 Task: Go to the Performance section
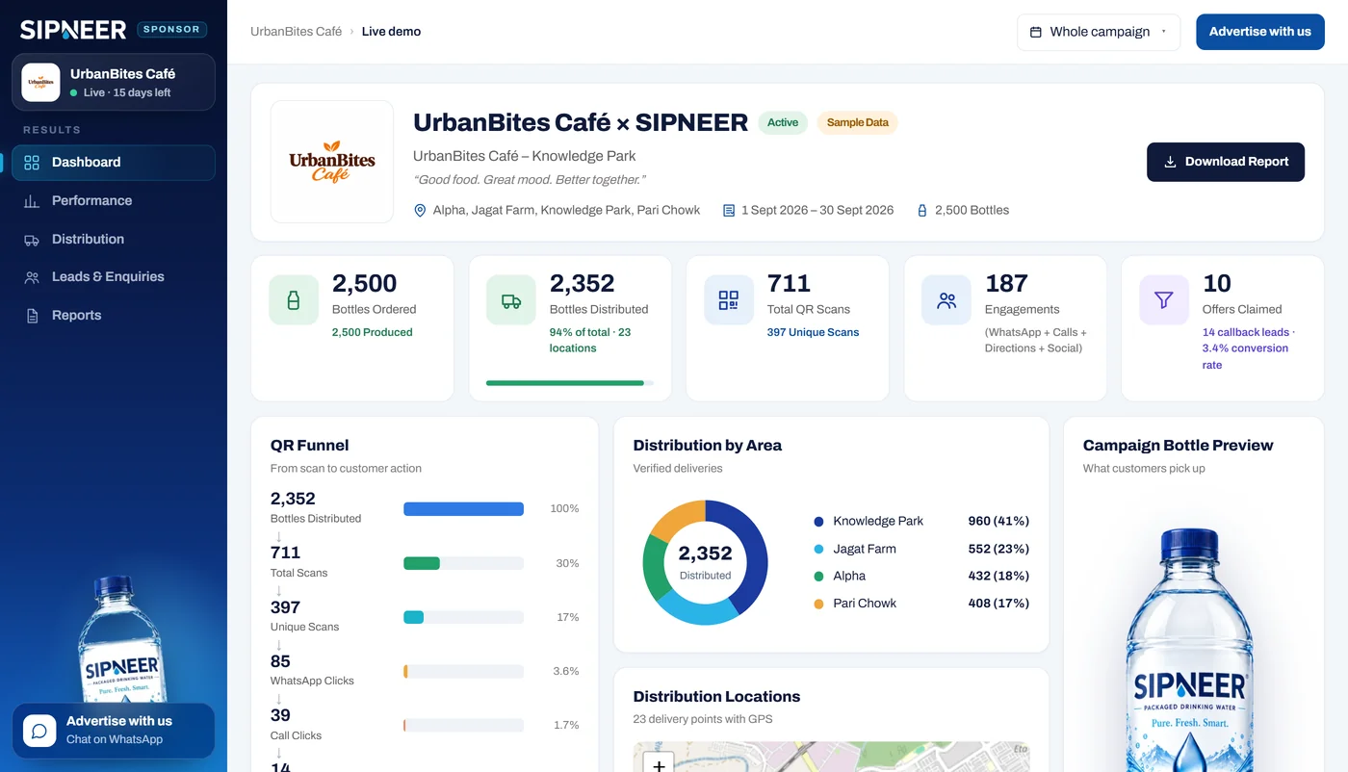tap(114, 201)
